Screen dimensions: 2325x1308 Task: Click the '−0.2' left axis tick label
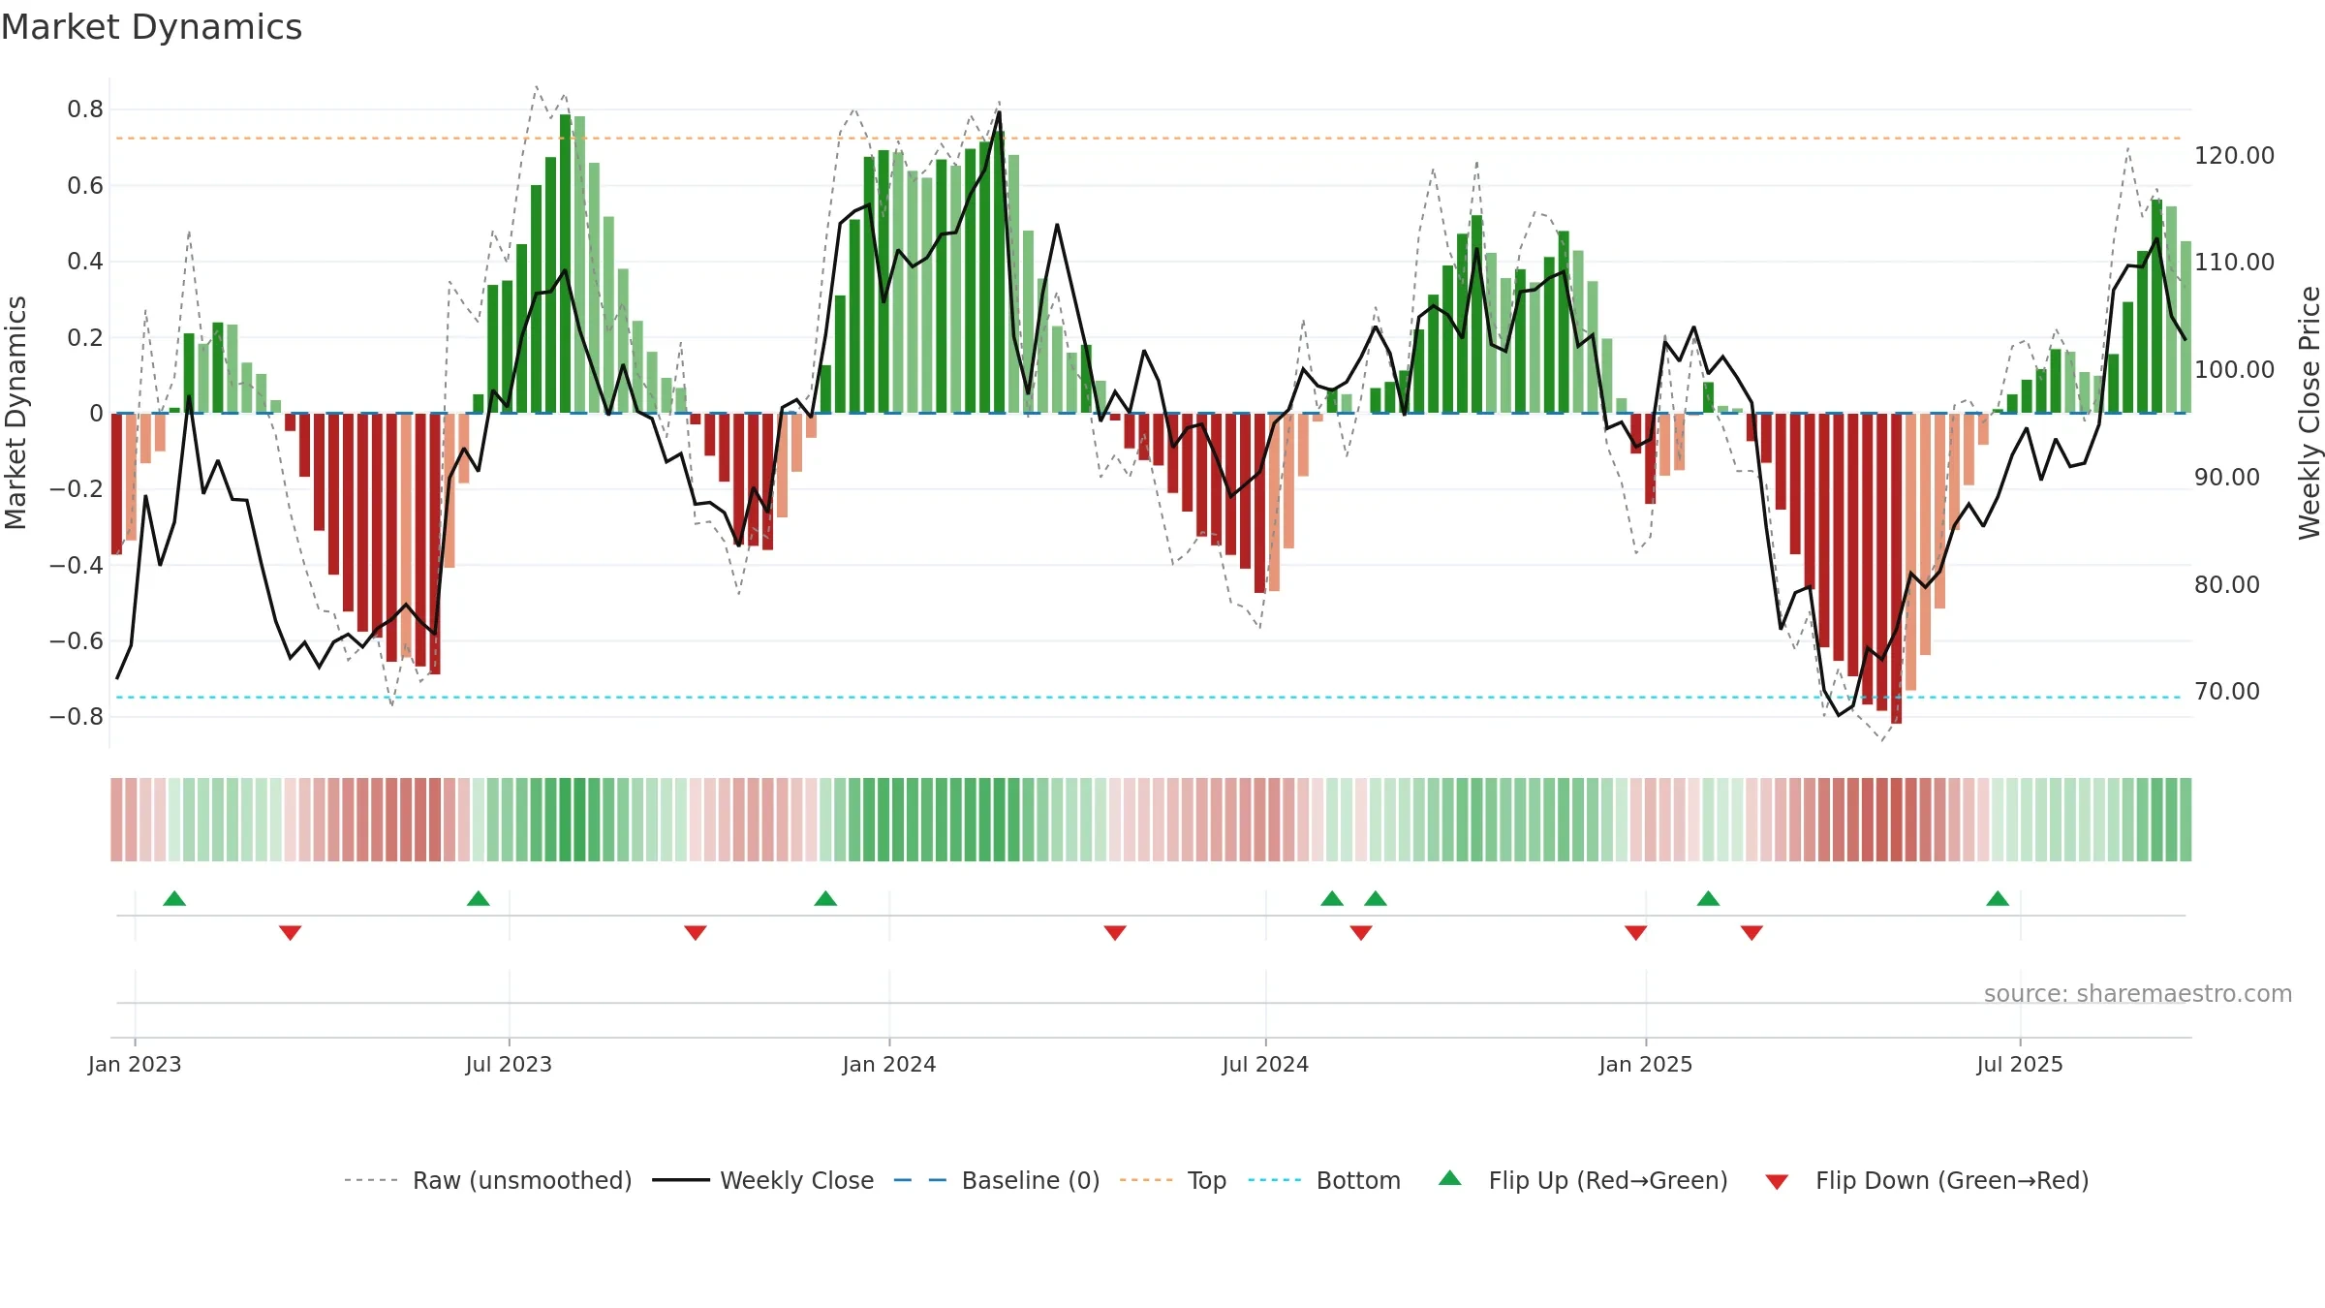pyautogui.click(x=77, y=489)
